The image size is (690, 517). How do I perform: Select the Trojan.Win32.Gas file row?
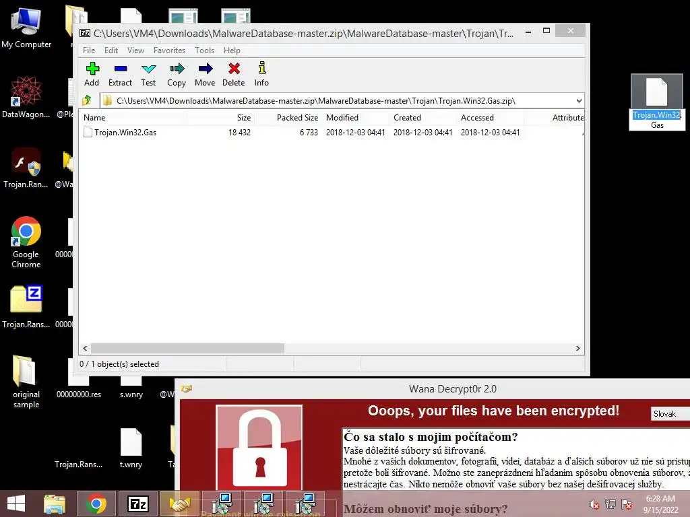point(332,133)
